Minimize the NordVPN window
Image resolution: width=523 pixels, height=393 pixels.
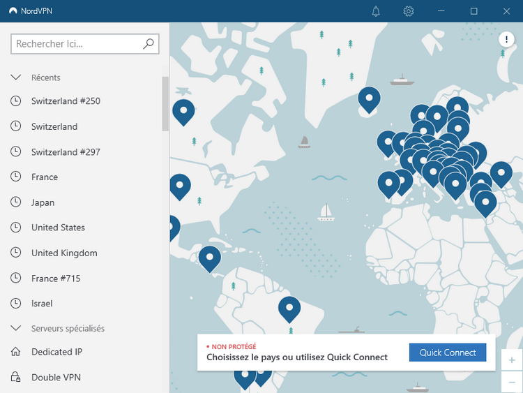(441, 11)
